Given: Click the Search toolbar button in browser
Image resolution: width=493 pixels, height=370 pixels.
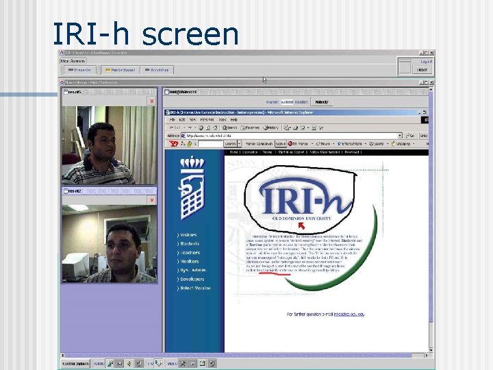Looking at the screenshot, I should click(x=229, y=127).
